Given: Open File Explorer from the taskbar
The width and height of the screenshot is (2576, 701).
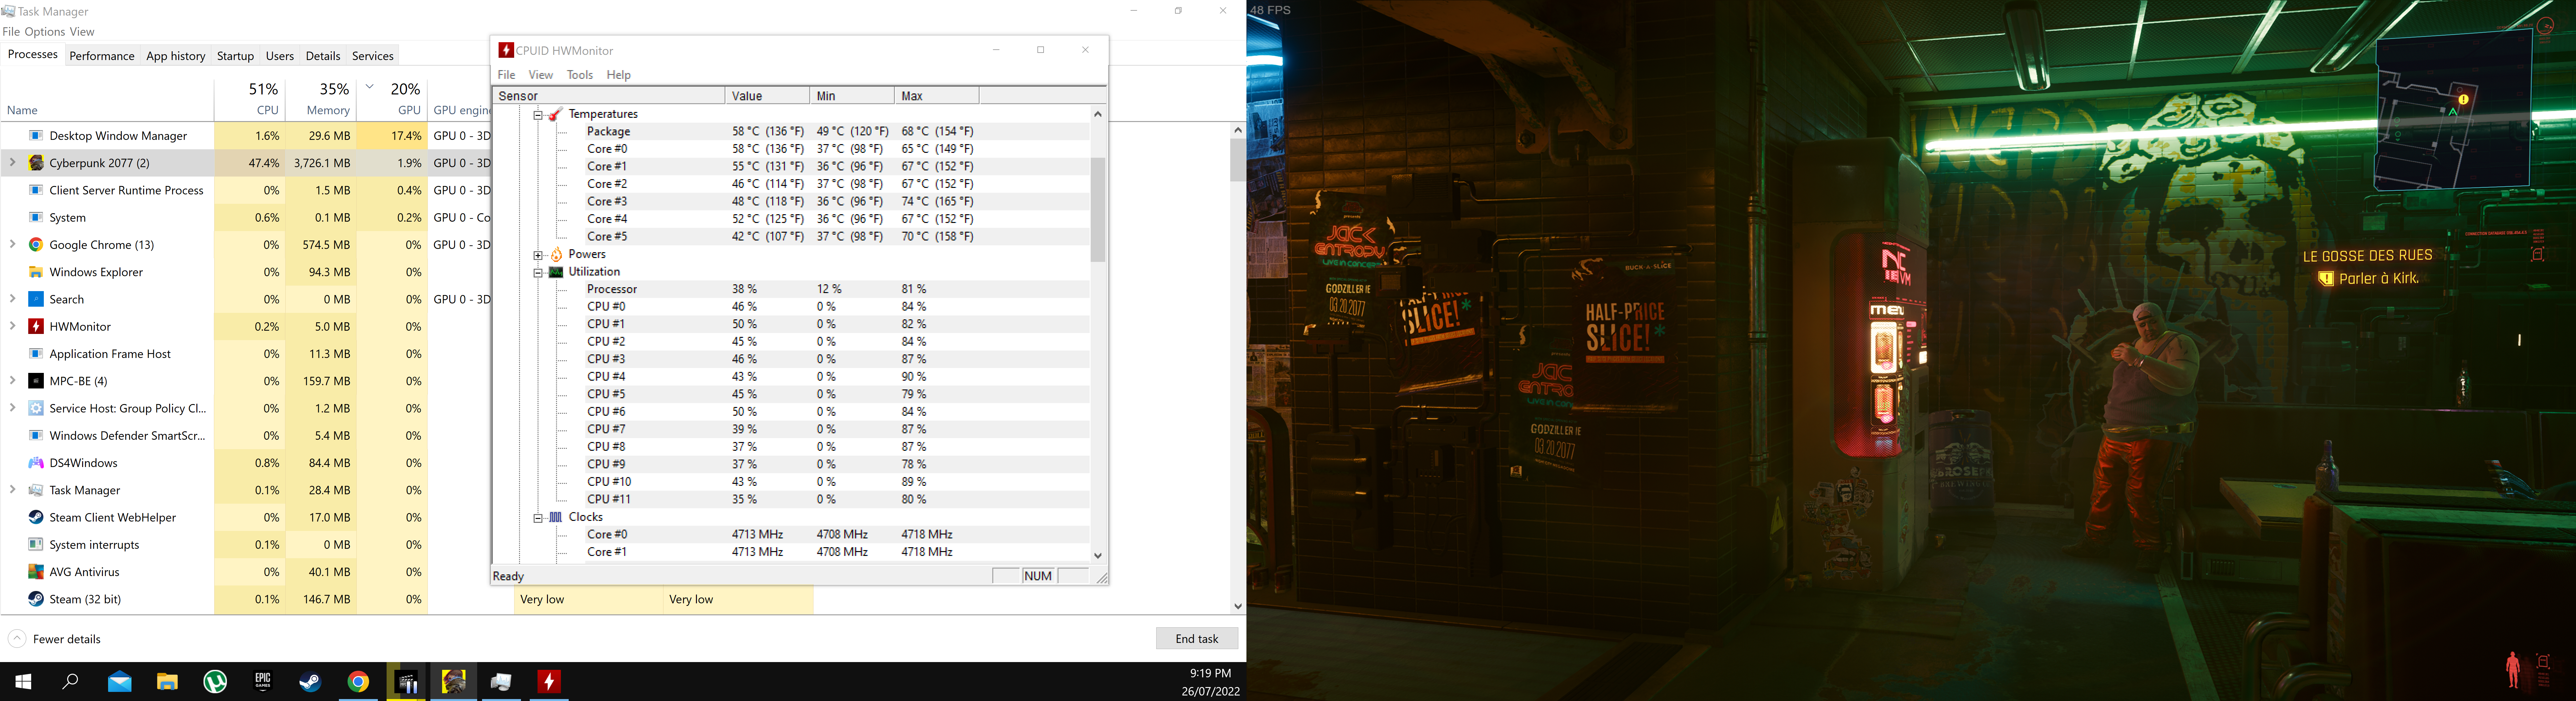Looking at the screenshot, I should click(167, 682).
